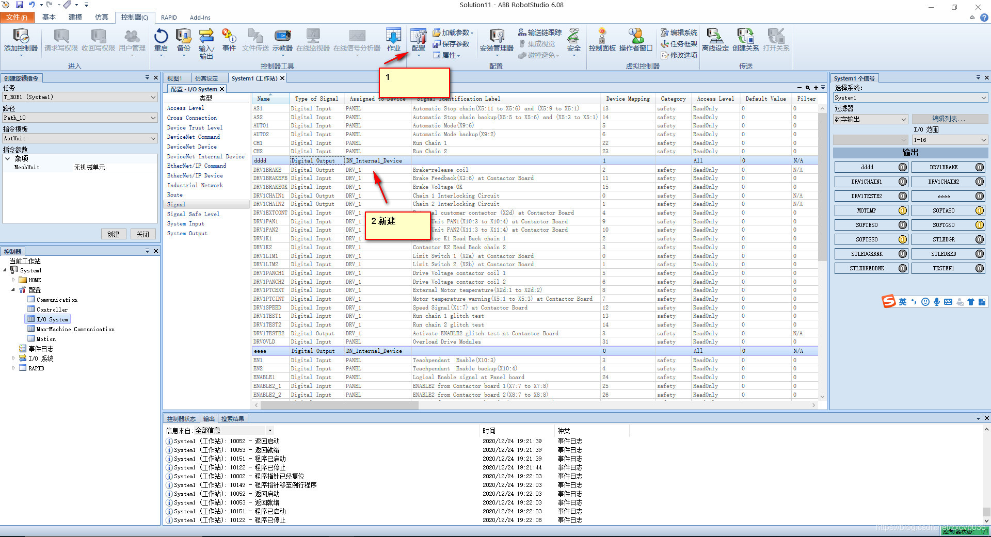Click the Sogou input method S icon
Viewport: 991px width, 537px height.
(888, 301)
